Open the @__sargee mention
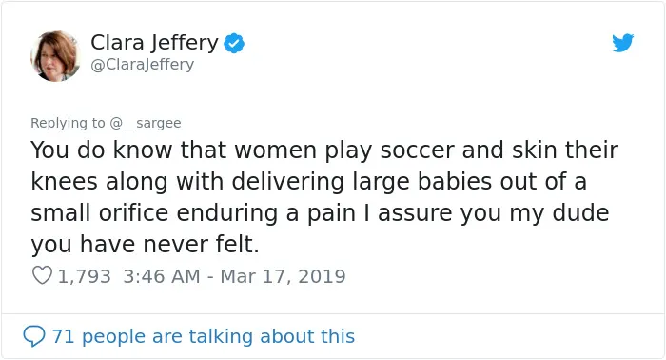The width and height of the screenshot is (666, 360). [146, 123]
